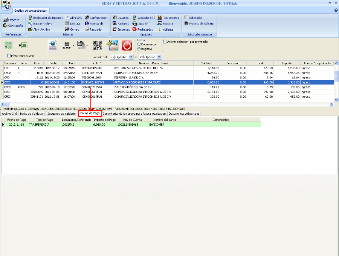This screenshot has height=256, width=339.
Task: Open Validador SAT in the Opciones group
Action: 144,18
